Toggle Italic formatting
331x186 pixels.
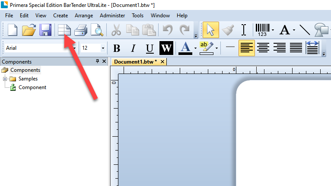point(133,48)
